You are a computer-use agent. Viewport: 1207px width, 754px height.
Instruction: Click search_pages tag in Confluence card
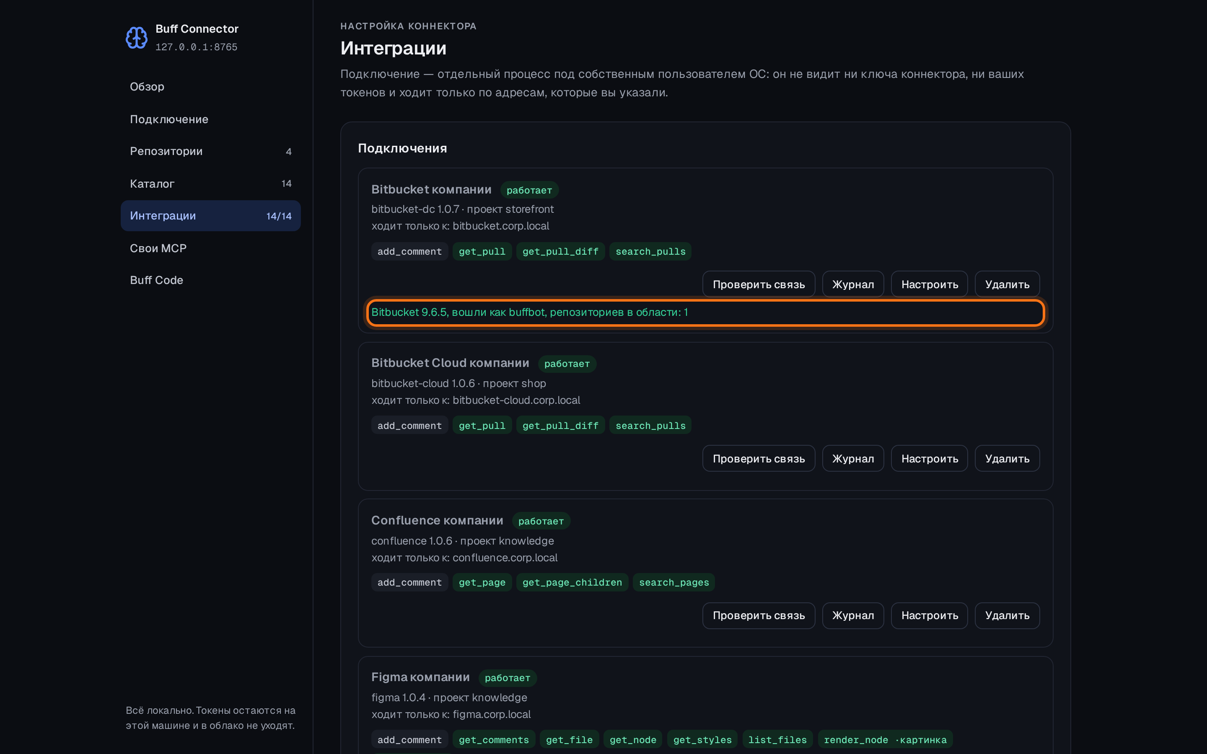coord(674,582)
